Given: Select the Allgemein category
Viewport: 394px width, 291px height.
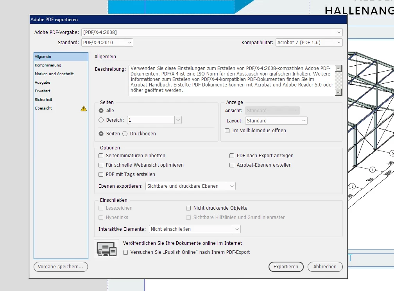Looking at the screenshot, I should point(61,57).
